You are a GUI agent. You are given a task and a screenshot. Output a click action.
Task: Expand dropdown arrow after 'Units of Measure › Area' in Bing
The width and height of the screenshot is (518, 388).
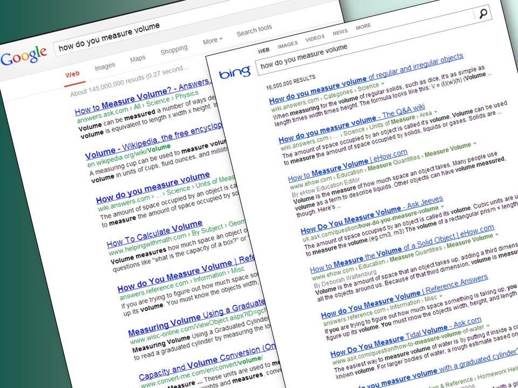[436, 112]
